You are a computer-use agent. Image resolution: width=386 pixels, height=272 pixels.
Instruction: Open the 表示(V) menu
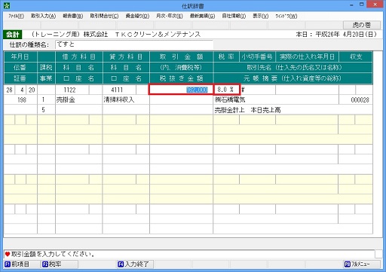point(260,16)
